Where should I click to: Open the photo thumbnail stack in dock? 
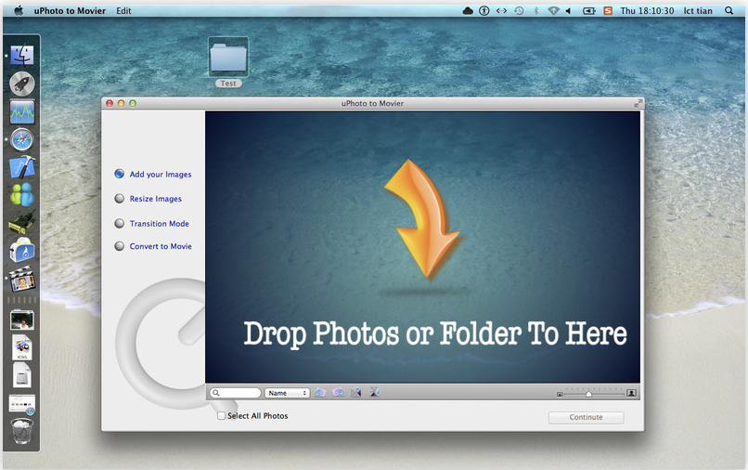tap(22, 320)
